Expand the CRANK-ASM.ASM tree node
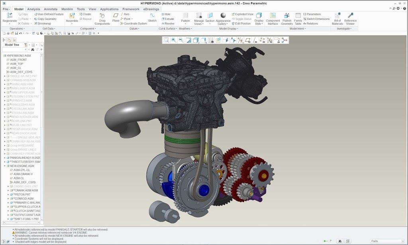The image size is (408, 245). pos(8,191)
